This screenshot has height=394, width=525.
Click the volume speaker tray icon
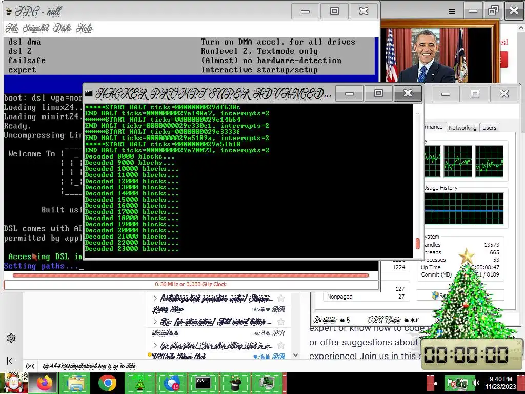tap(475, 383)
